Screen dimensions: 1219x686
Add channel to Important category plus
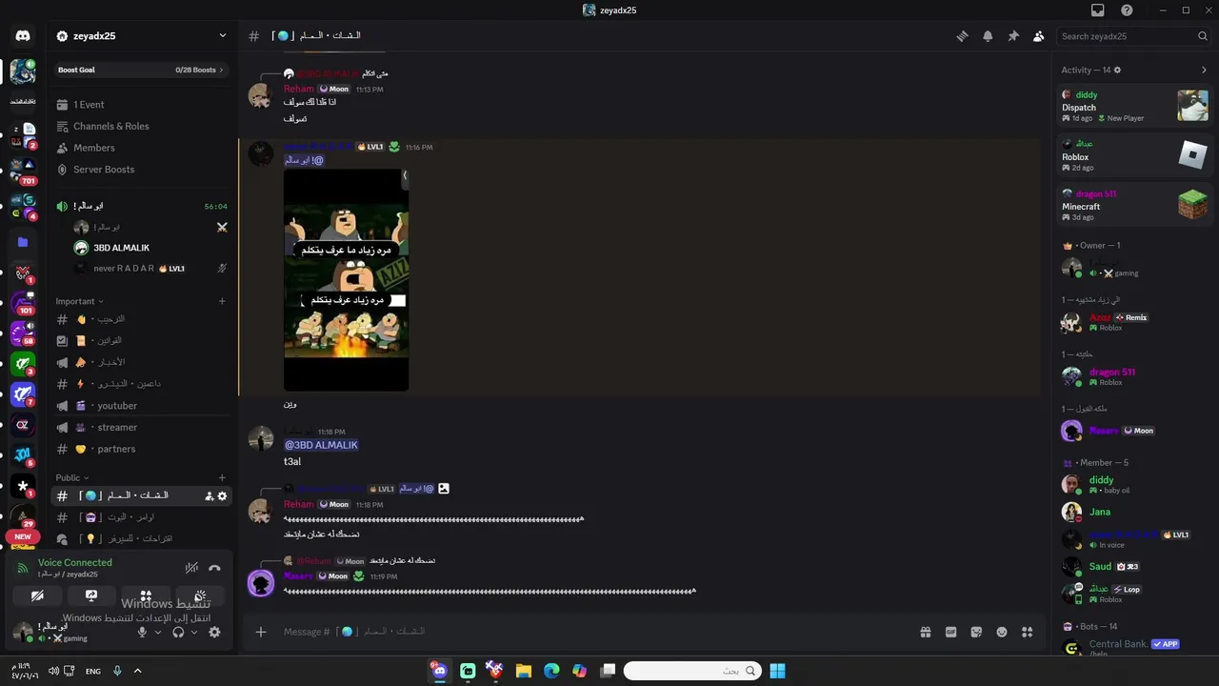pos(222,301)
